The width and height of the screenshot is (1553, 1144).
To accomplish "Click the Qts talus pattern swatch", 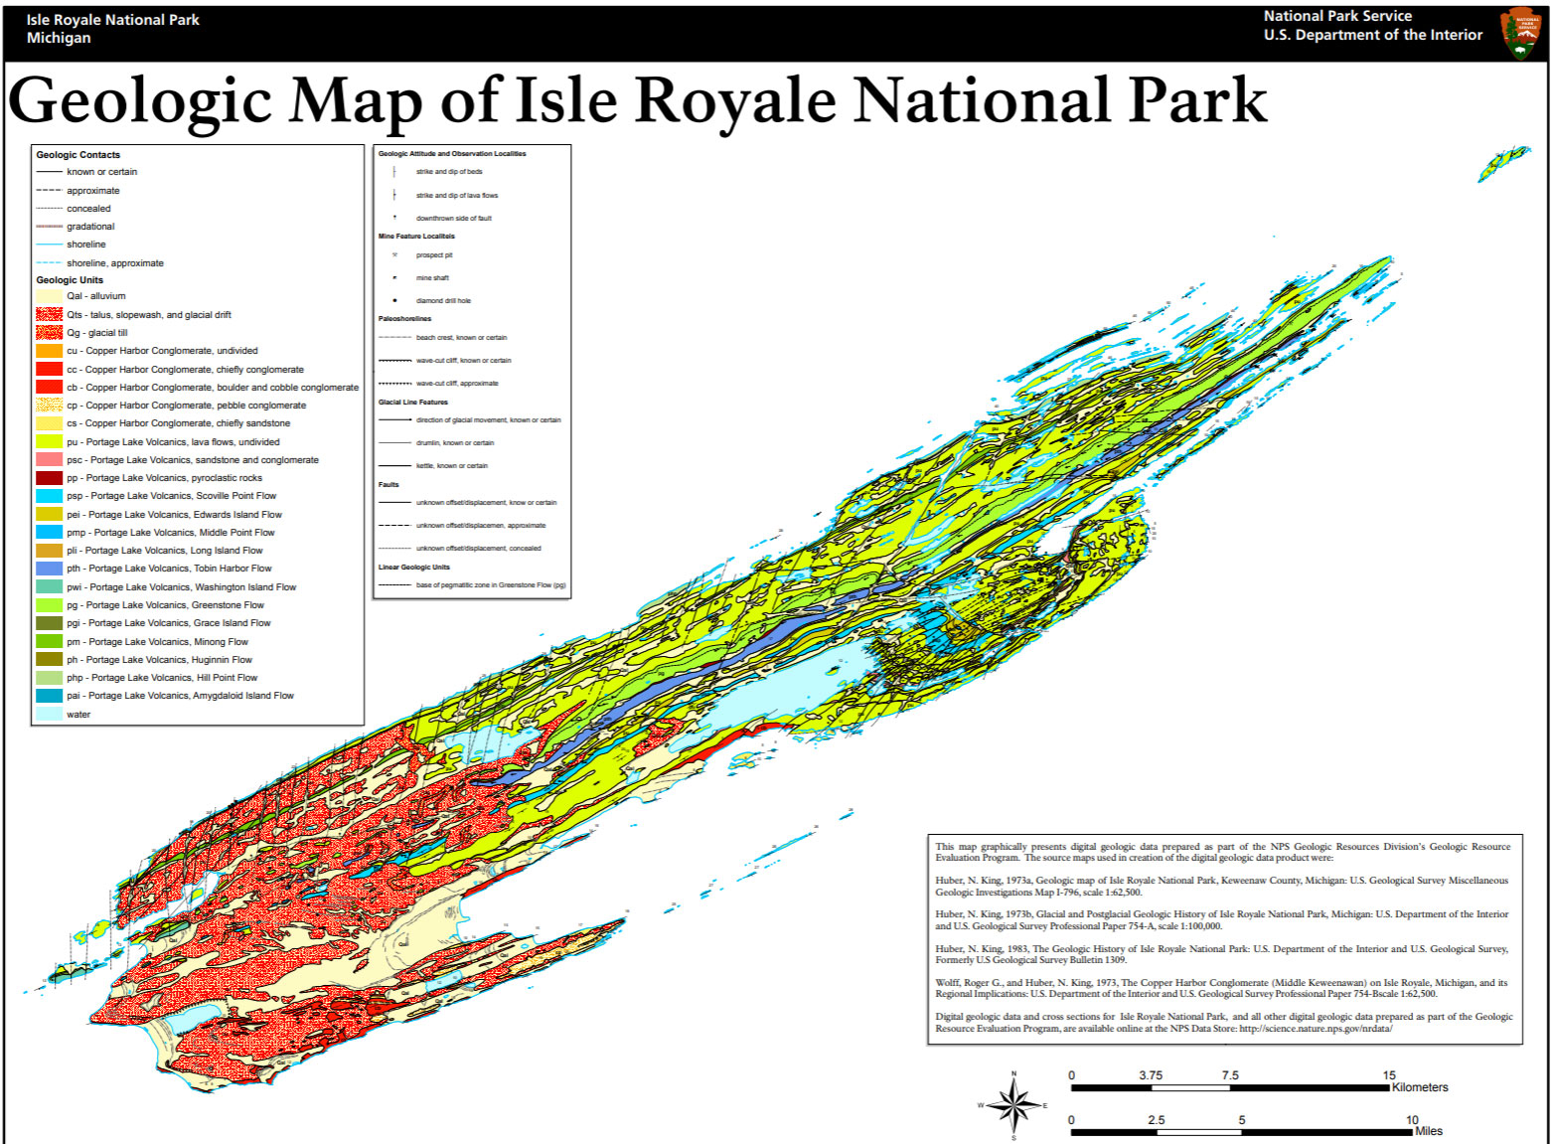I will (x=51, y=314).
